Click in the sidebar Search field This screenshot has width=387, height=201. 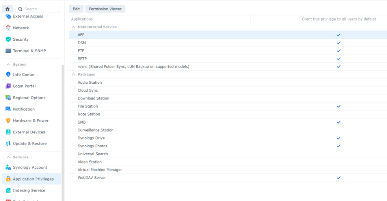click(x=37, y=9)
